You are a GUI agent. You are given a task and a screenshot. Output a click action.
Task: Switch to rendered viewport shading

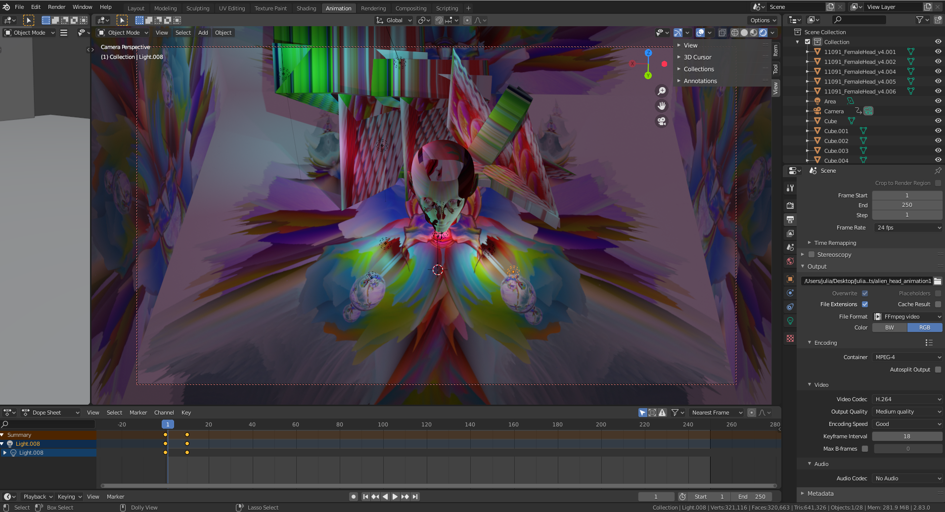763,33
